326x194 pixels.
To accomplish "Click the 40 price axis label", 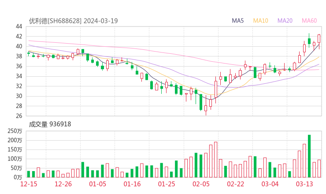I will click(x=19, y=46).
